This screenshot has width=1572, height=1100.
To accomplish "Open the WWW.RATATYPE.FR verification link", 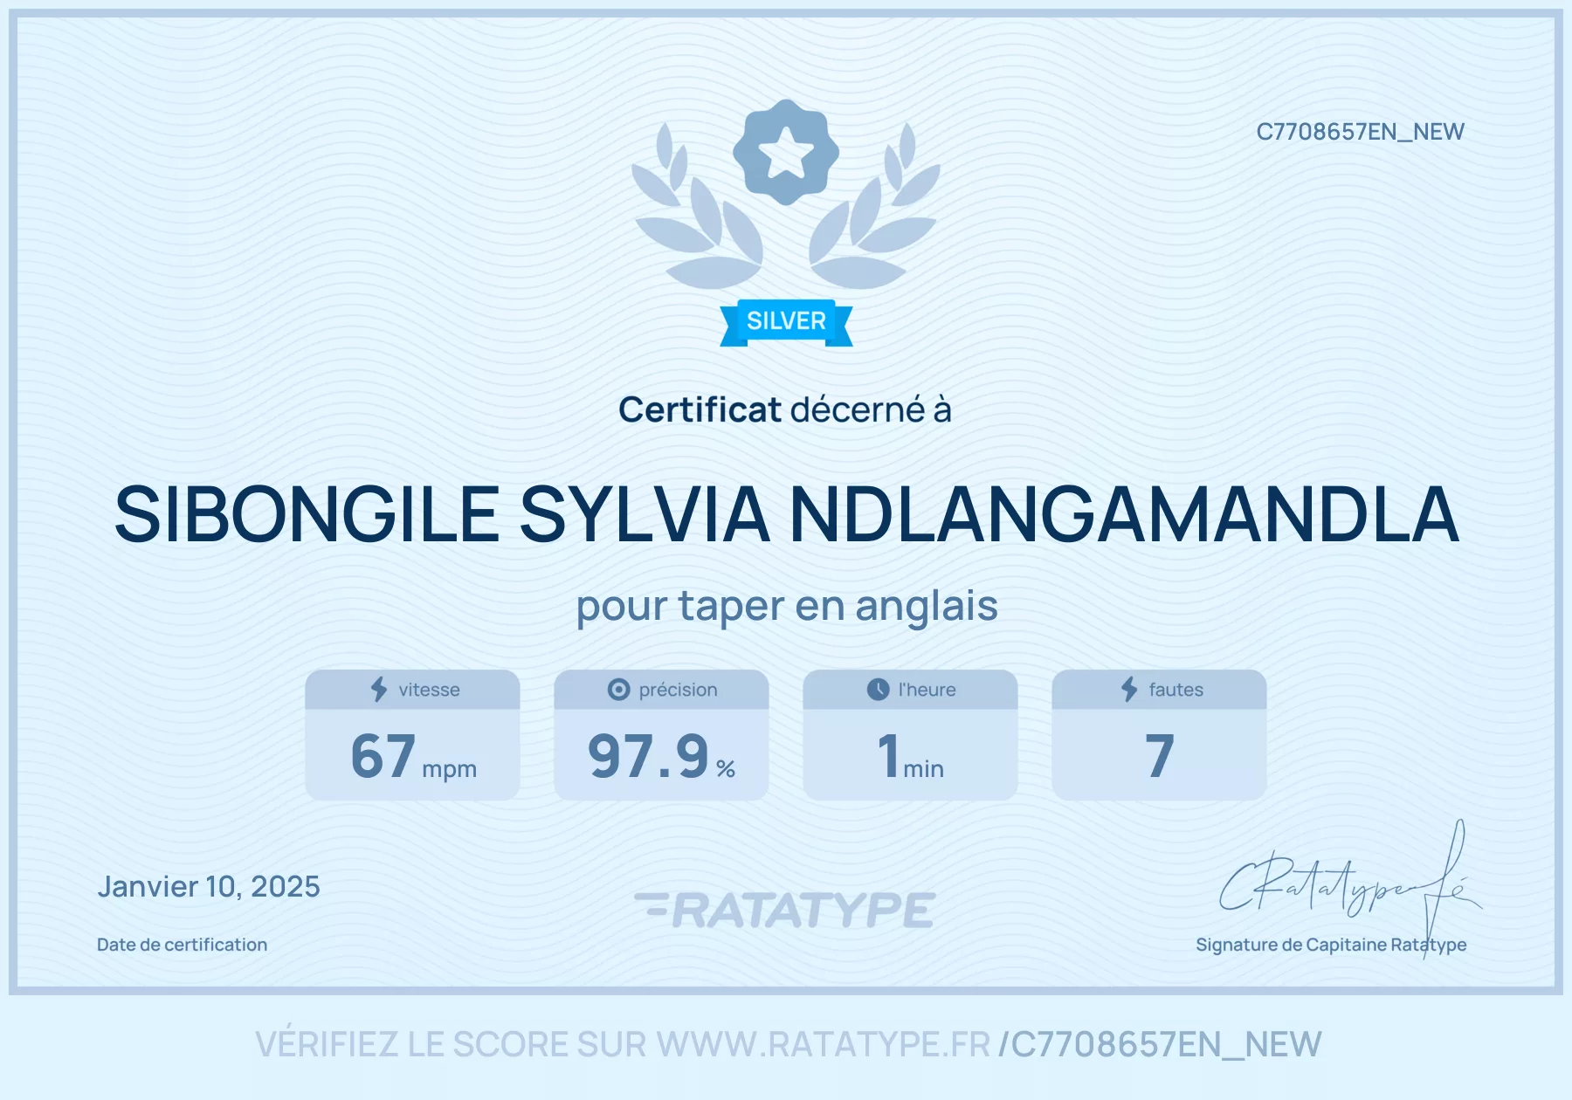I will pyautogui.click(x=824, y=1044).
